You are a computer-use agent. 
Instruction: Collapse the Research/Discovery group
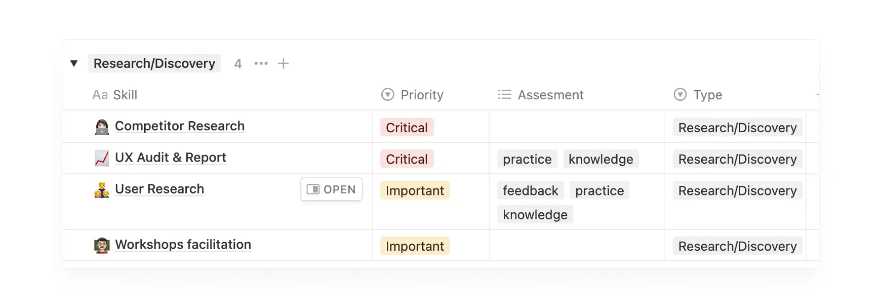point(74,64)
